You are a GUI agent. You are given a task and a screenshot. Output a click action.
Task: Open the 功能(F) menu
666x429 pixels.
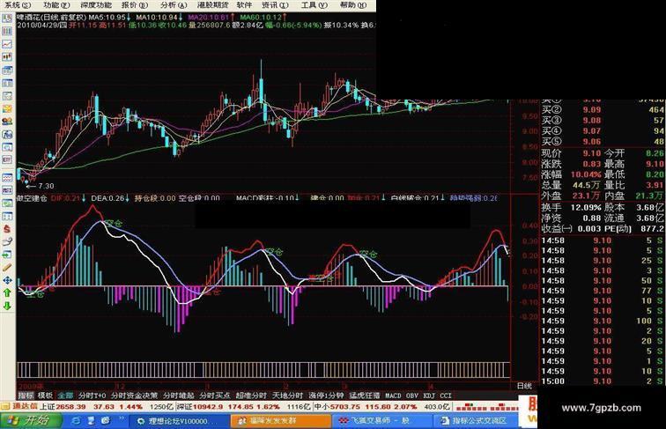[56, 5]
